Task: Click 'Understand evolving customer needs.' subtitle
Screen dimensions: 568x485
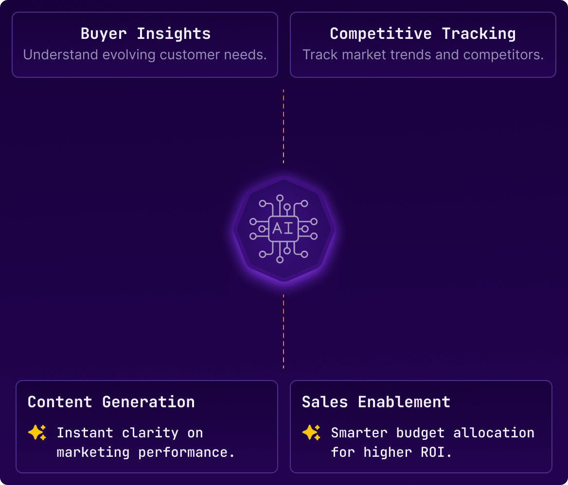Action: point(145,54)
